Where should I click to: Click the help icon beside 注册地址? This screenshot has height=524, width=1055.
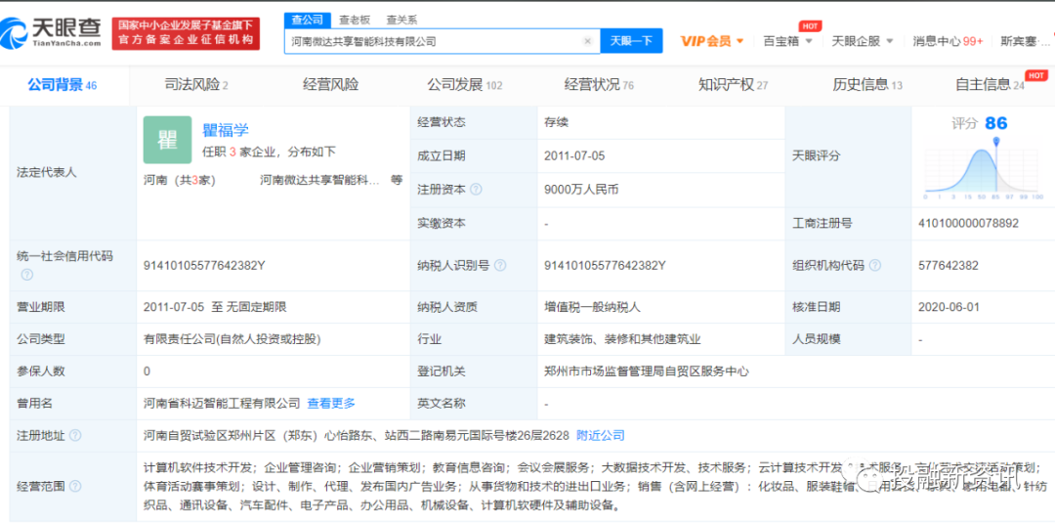75,436
